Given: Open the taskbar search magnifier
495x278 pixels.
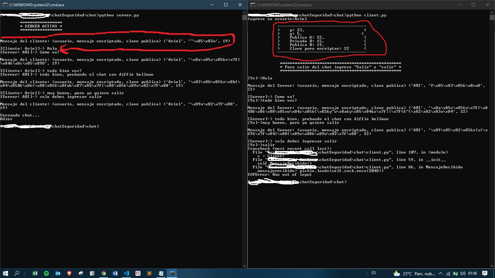Looking at the screenshot, I should point(17,273).
